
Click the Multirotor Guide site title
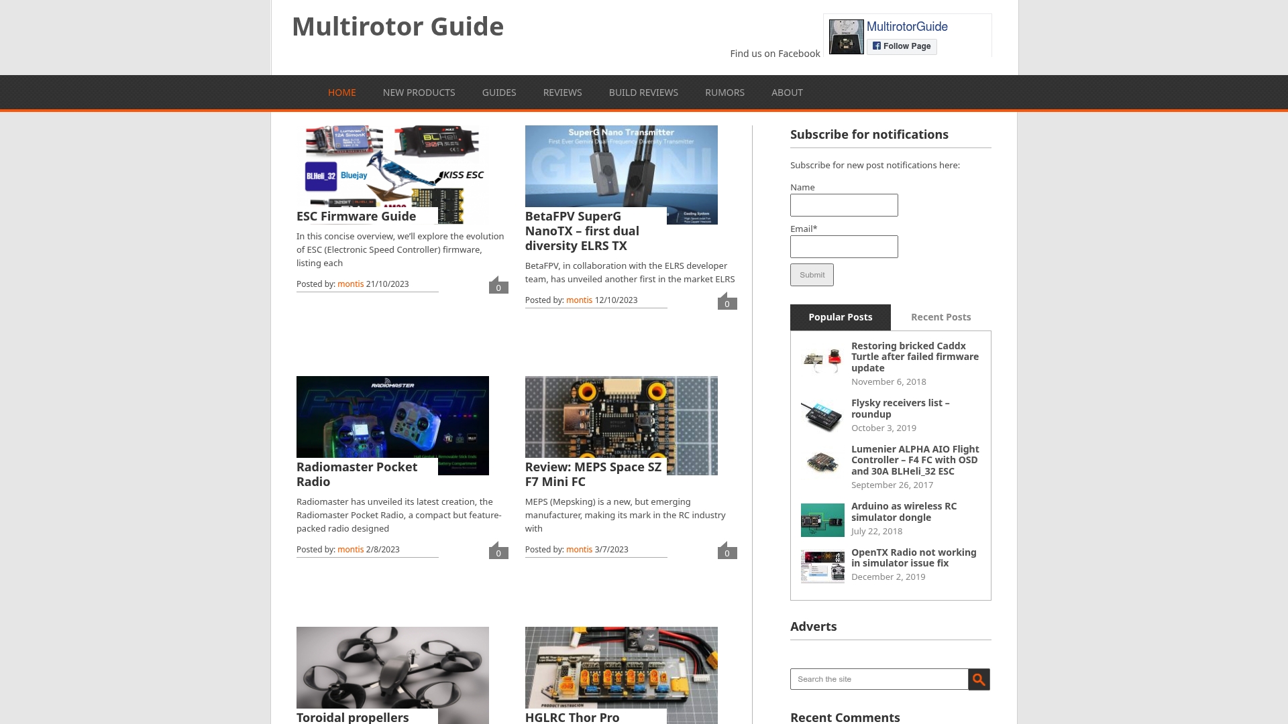[x=398, y=27]
